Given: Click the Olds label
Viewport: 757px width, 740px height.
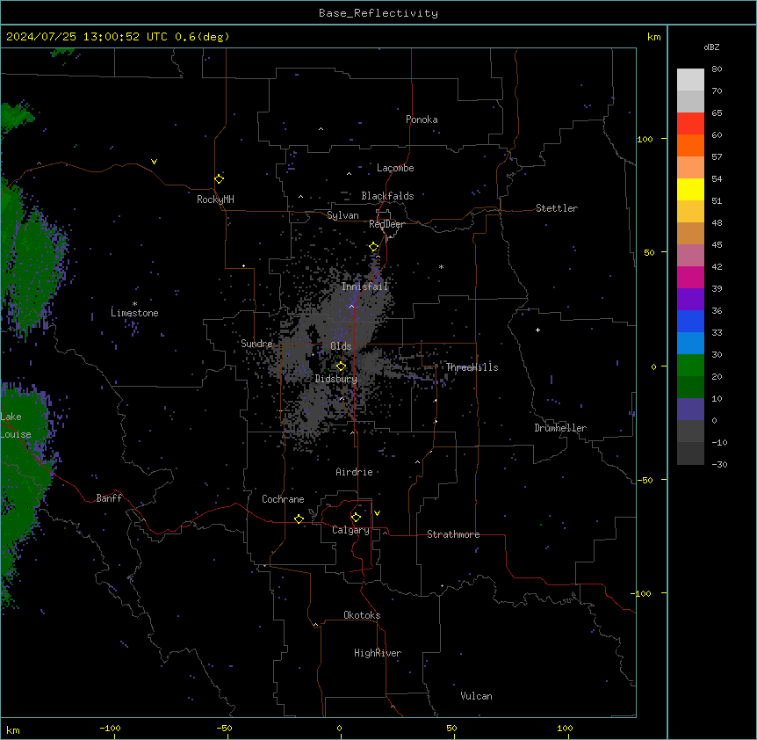Looking at the screenshot, I should pyautogui.click(x=341, y=346).
